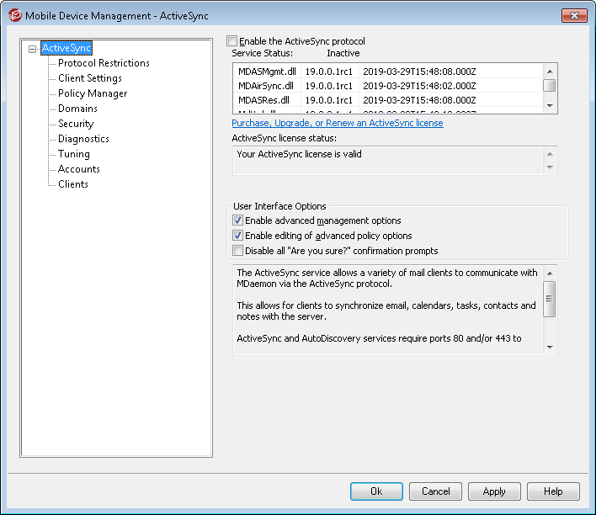Click the 'Your ActiveSync license is valid' text
Viewport: 596px width, 515px height.
click(299, 154)
